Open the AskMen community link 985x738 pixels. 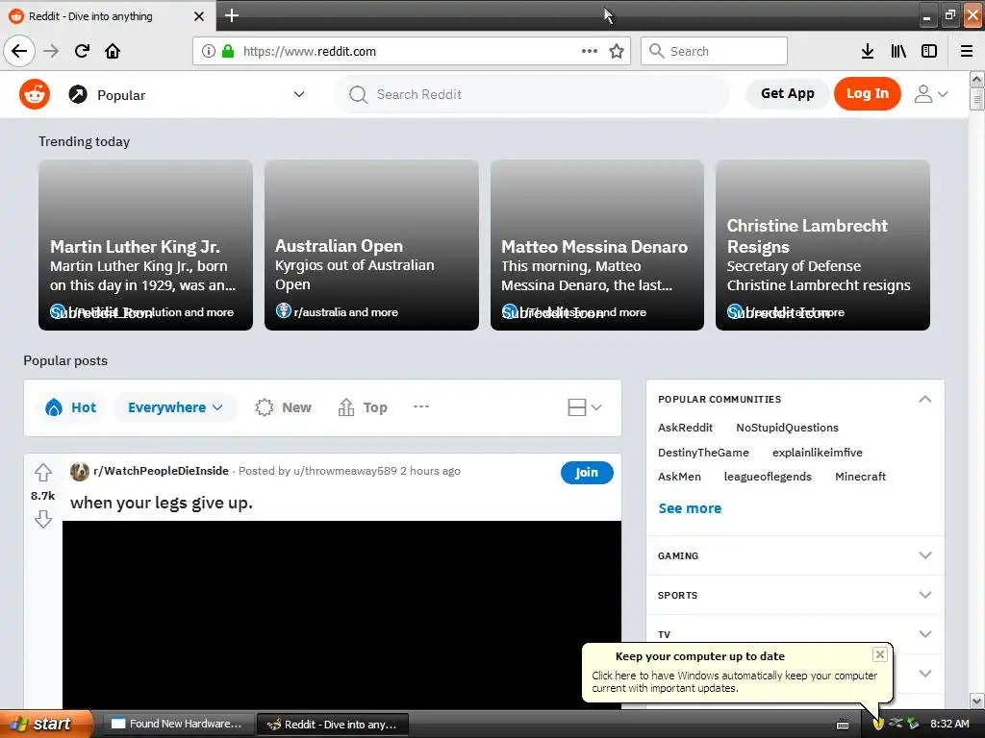[679, 477]
